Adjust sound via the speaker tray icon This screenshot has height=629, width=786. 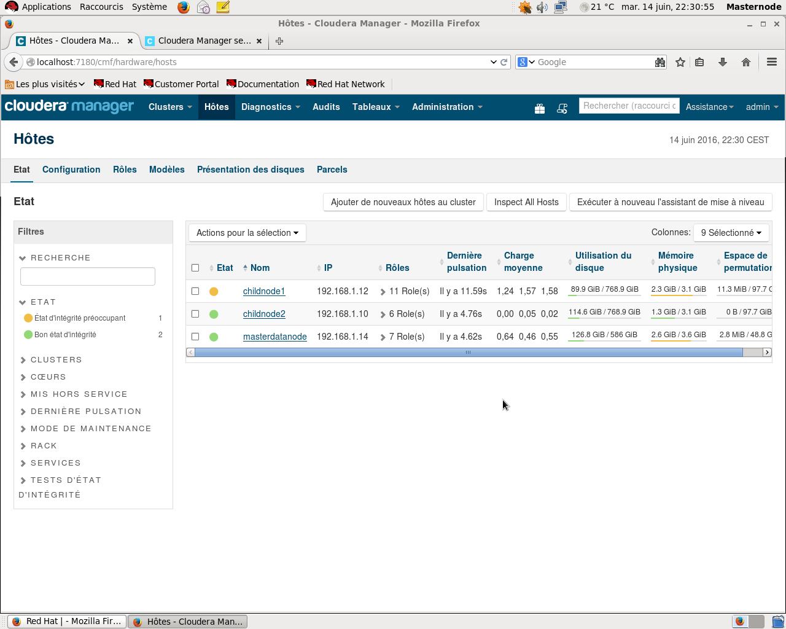pyautogui.click(x=542, y=7)
